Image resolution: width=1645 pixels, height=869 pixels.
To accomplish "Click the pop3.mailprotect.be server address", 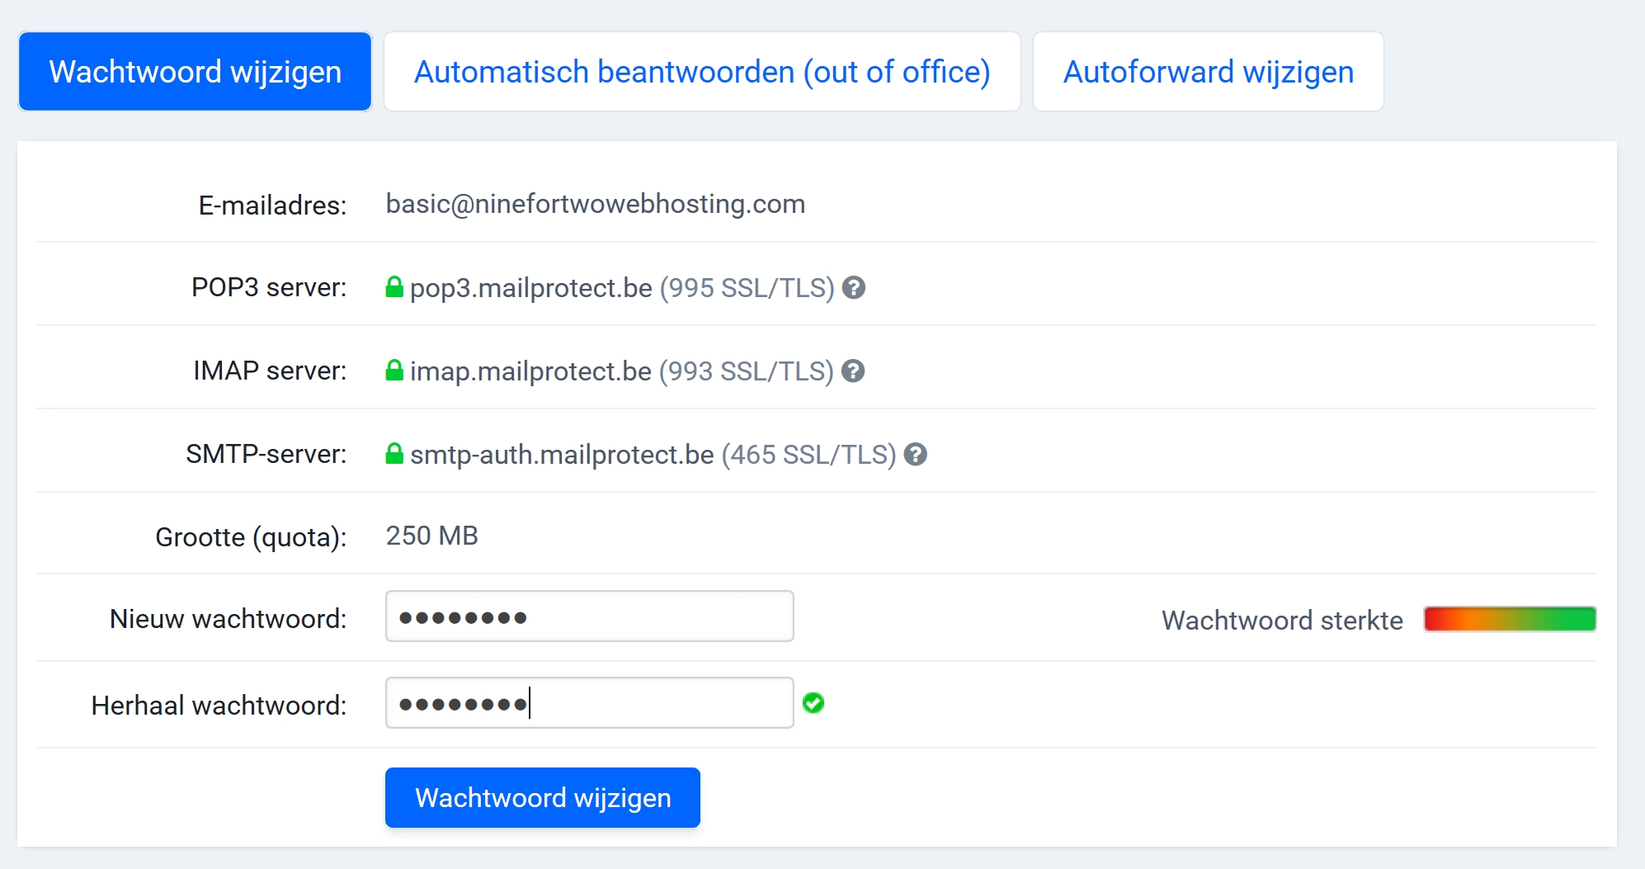I will (530, 288).
